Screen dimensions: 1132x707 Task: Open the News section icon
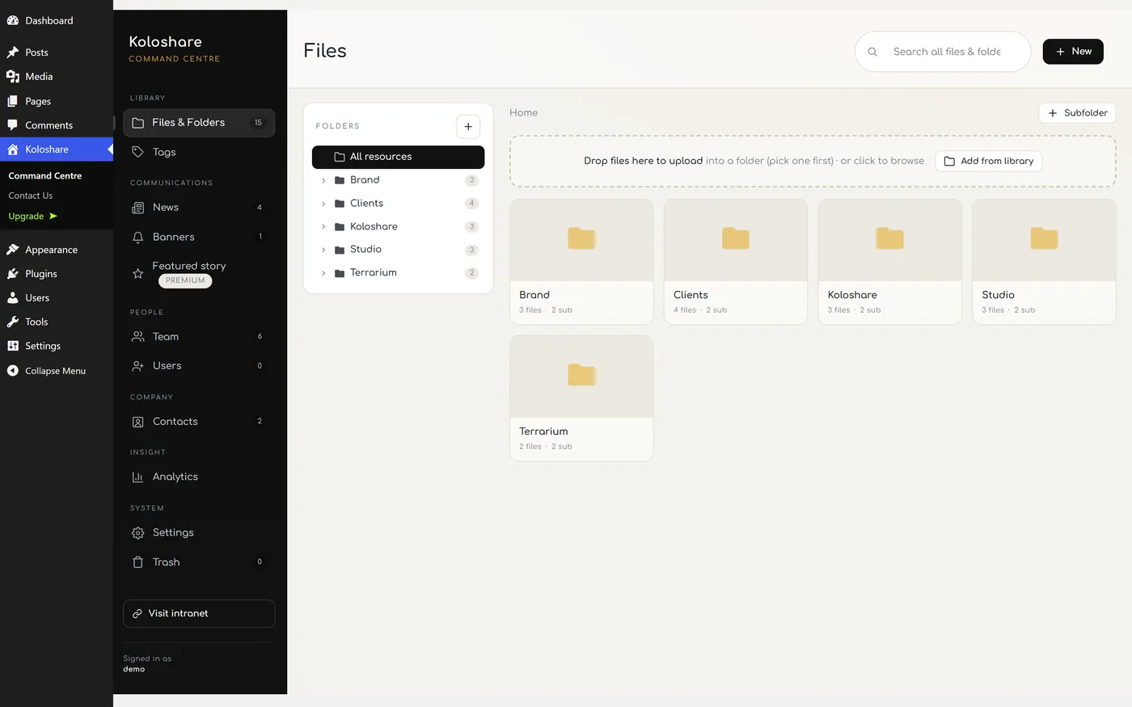(137, 208)
